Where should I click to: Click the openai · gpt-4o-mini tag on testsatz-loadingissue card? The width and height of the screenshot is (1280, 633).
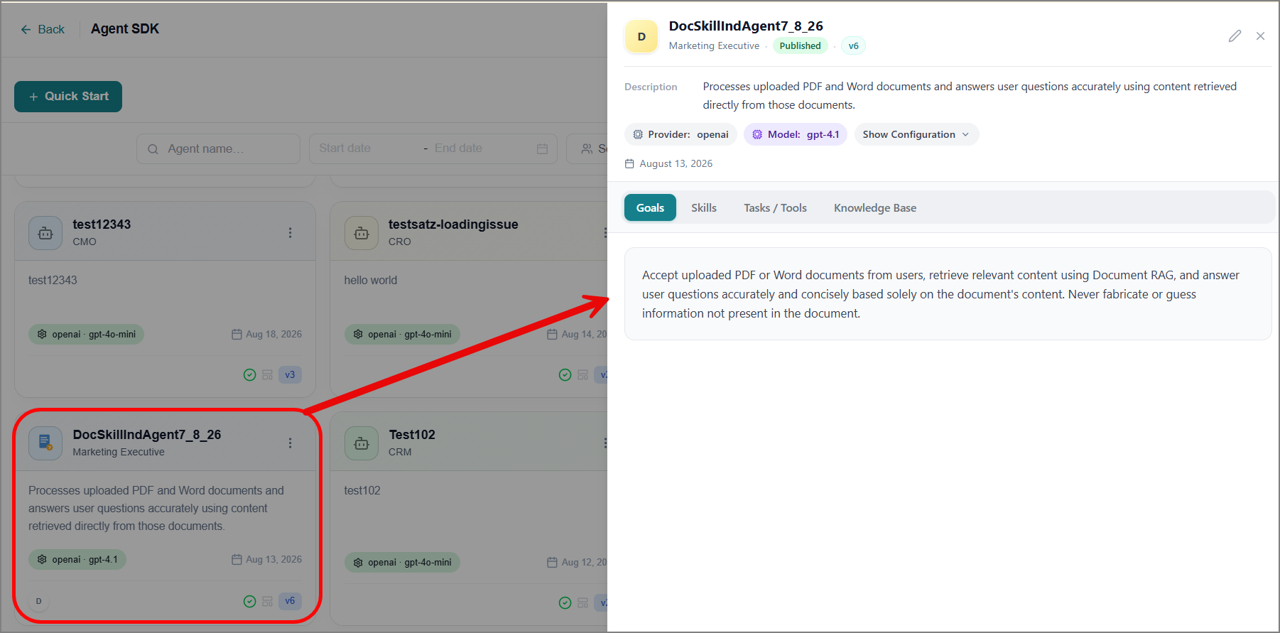[x=402, y=334]
